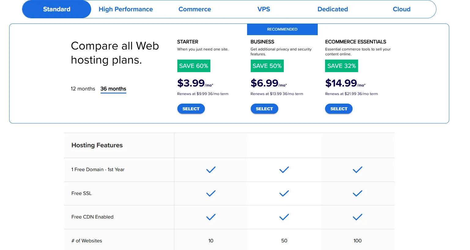The width and height of the screenshot is (470, 250).
Task: Click Starter's Free SSL checkmark
Action: coord(210,193)
